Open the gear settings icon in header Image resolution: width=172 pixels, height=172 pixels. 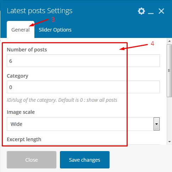(x=142, y=11)
